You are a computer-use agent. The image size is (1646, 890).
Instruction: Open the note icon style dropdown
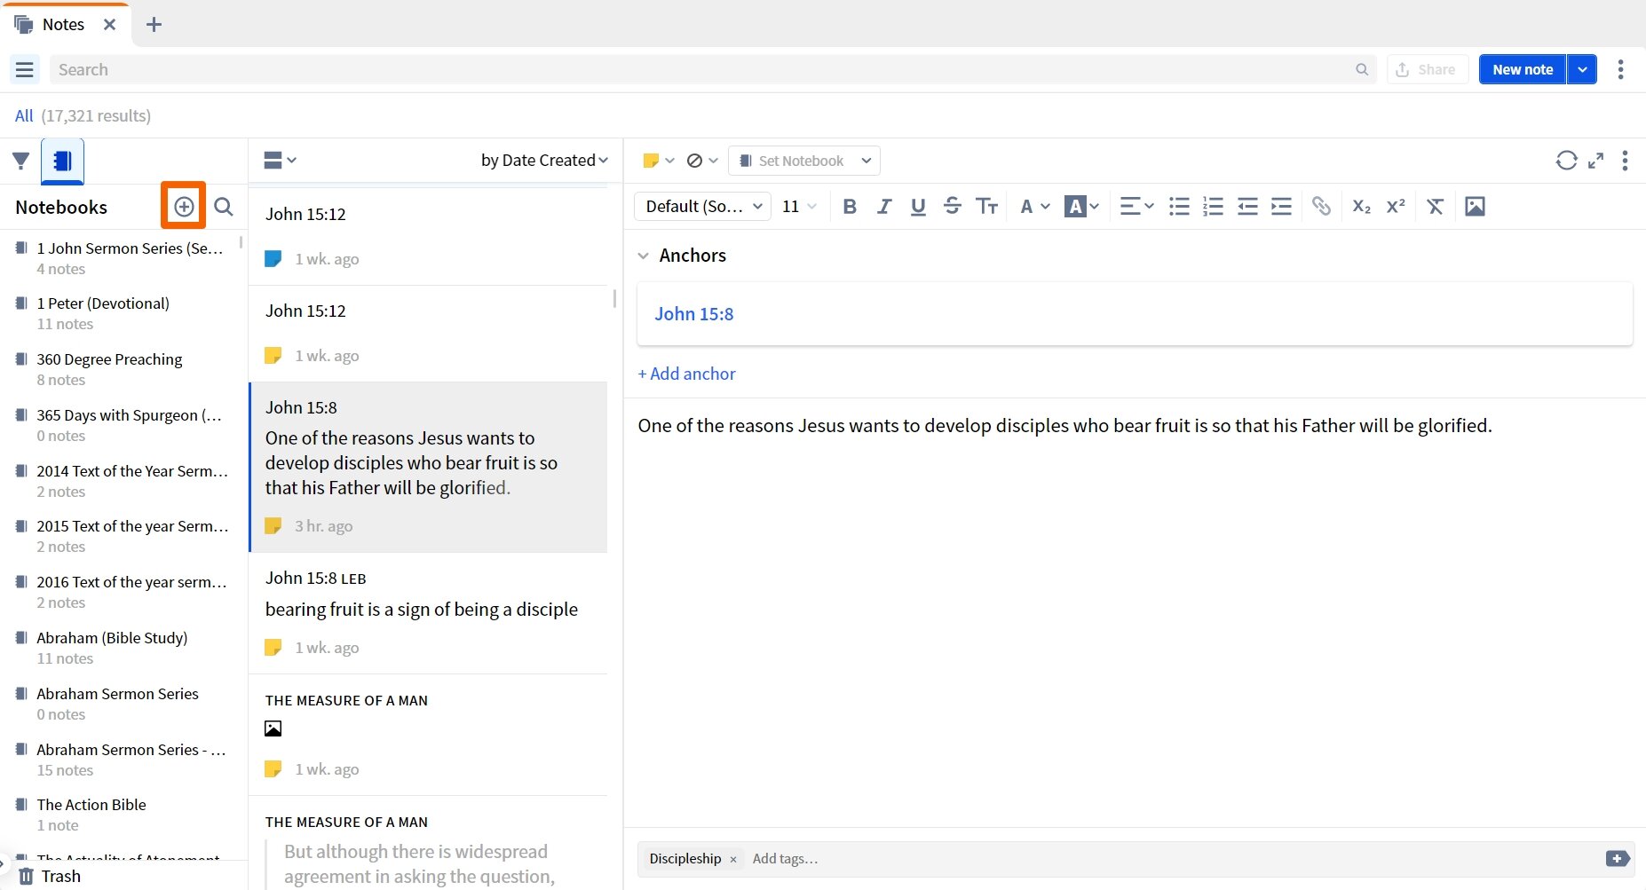pos(701,161)
